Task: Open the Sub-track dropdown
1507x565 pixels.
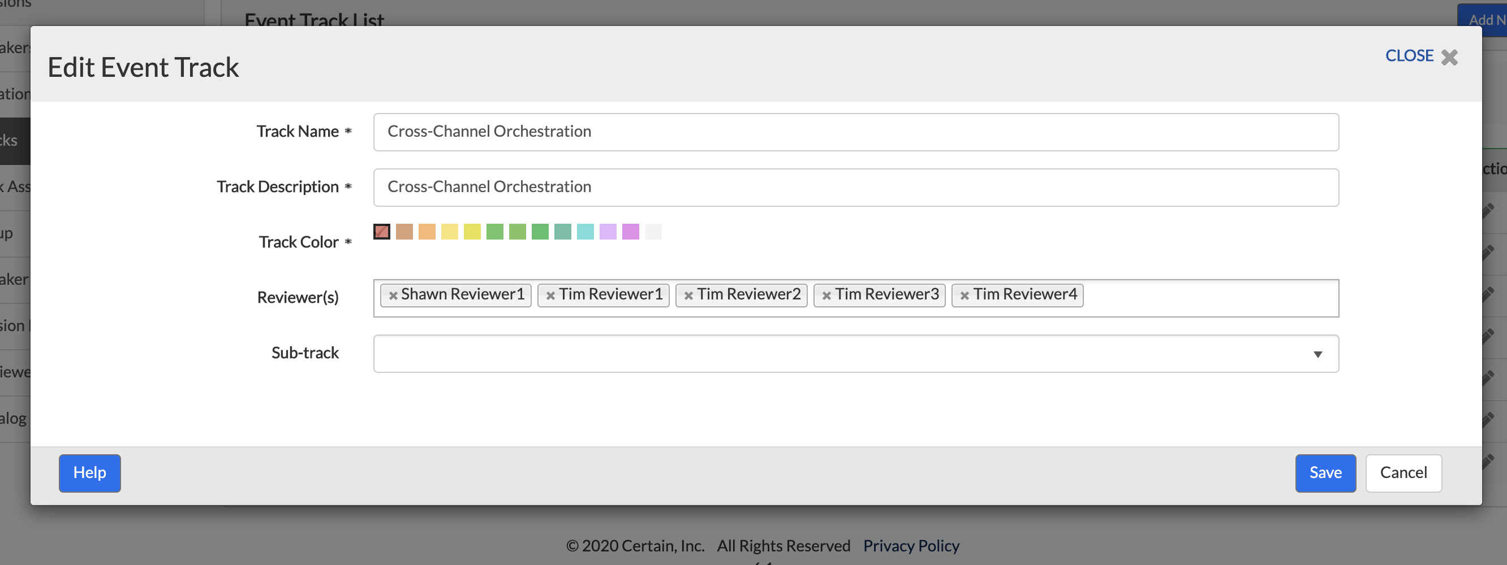Action: pos(856,354)
